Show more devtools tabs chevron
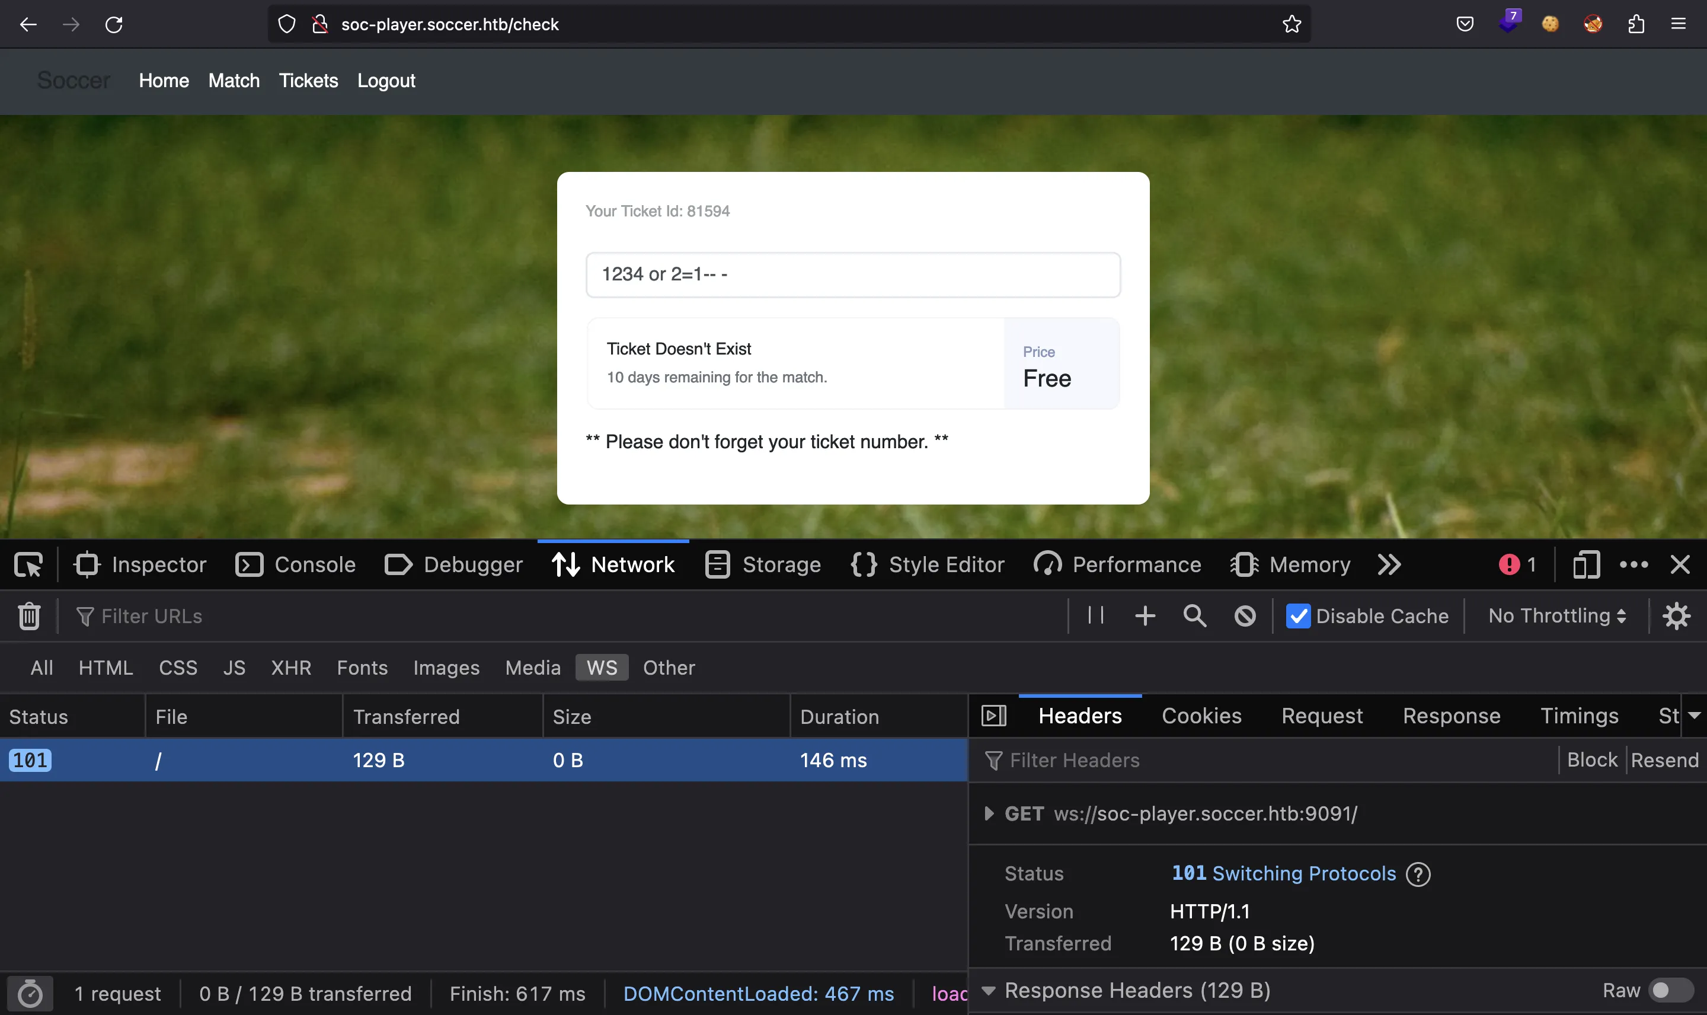 tap(1389, 564)
